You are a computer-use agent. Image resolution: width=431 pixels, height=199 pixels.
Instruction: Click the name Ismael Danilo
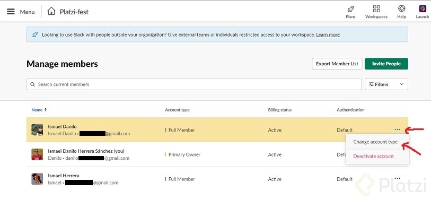62,127
